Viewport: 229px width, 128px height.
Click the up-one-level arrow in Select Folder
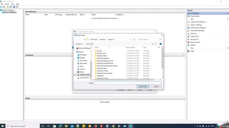point(84,39)
